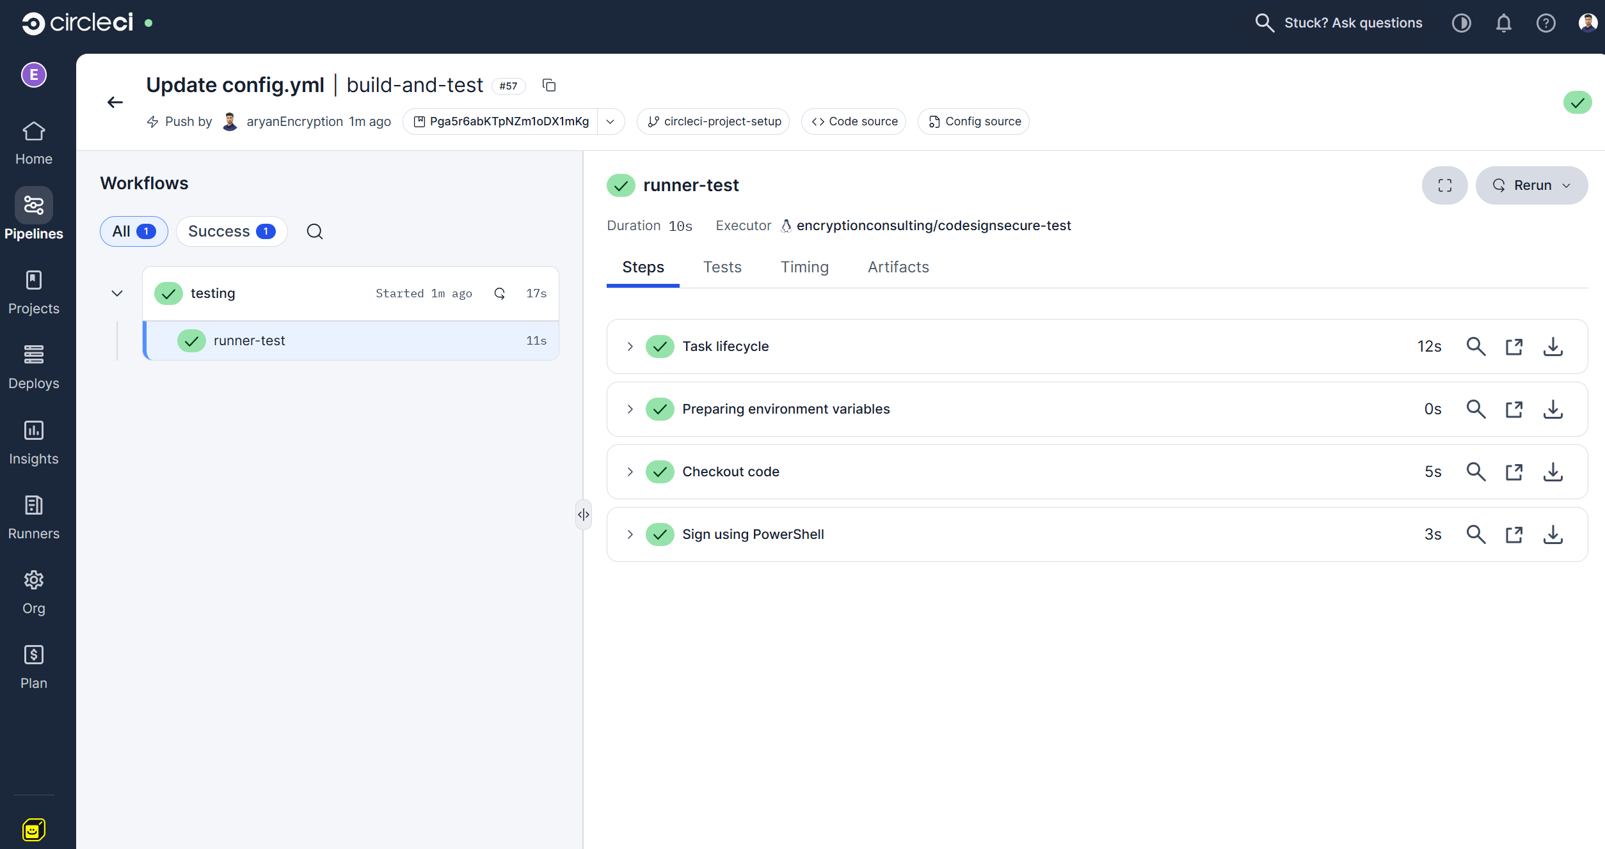Click the CircleCI logo
The height and width of the screenshot is (849, 1605).
click(x=77, y=23)
